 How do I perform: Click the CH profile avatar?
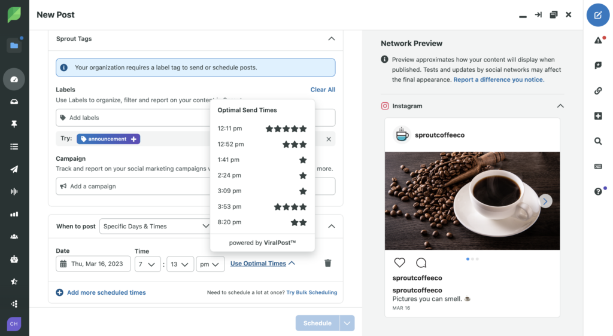[x=14, y=324]
